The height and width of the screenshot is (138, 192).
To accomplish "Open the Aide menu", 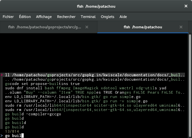I will click(x=123, y=17).
